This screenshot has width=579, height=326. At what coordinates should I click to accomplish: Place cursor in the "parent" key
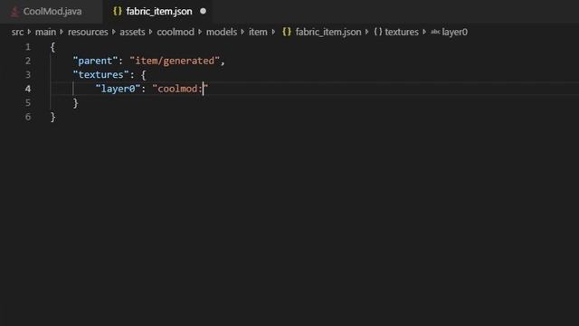[x=95, y=61]
